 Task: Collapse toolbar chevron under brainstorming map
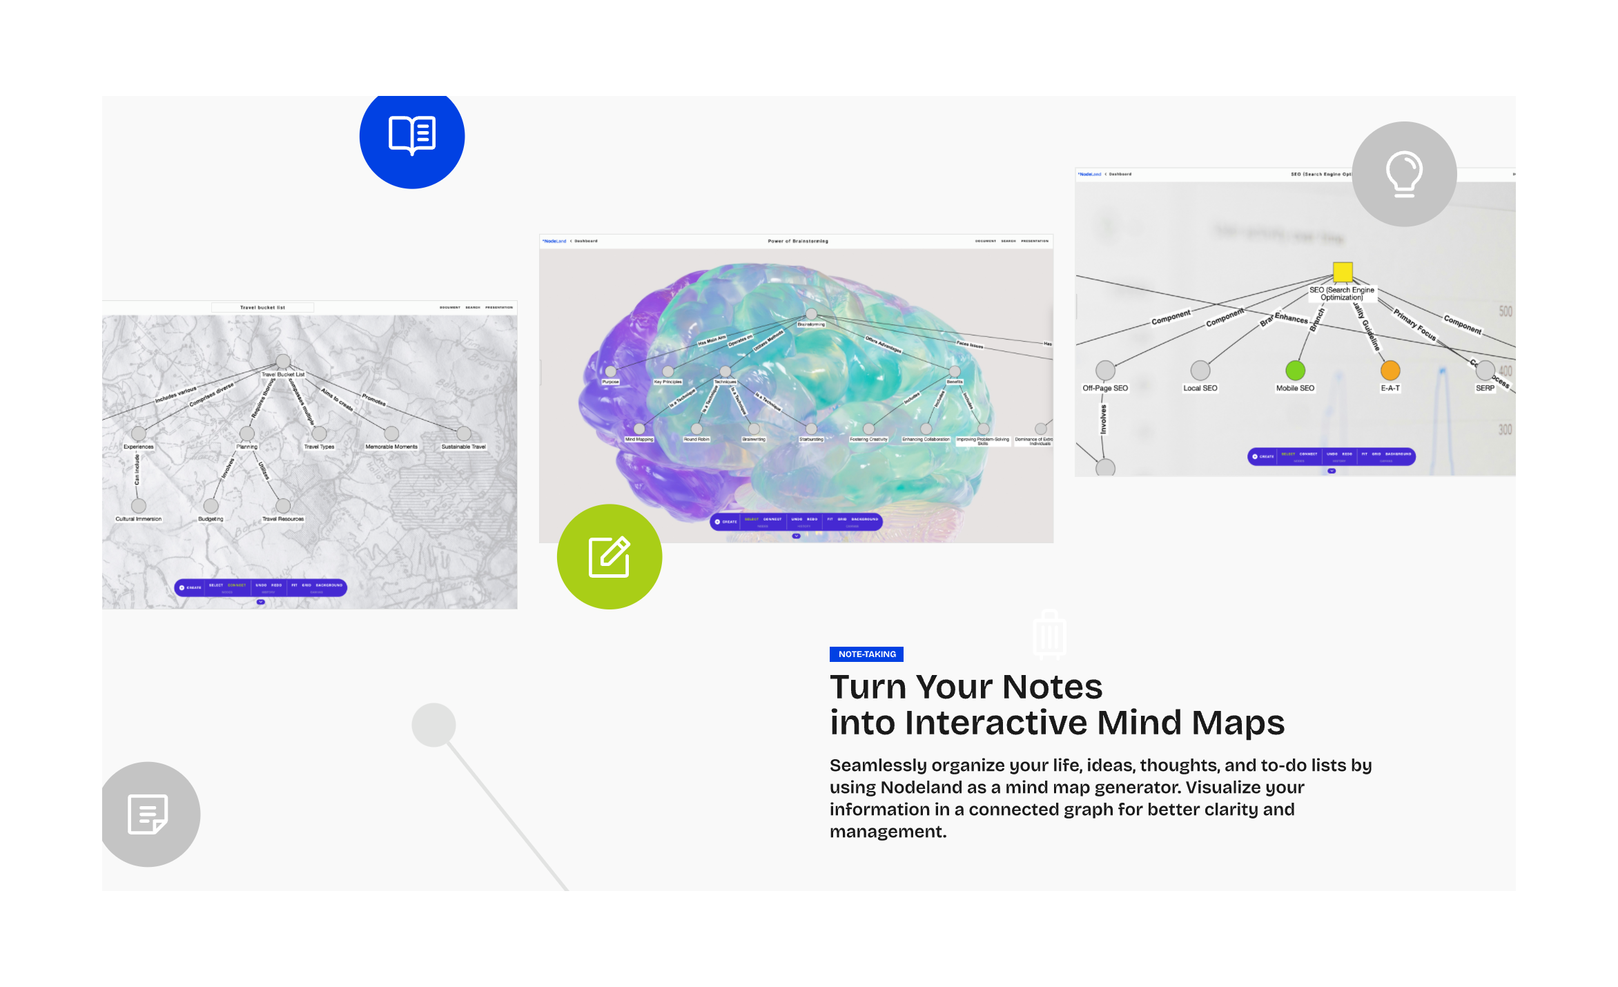click(x=796, y=536)
